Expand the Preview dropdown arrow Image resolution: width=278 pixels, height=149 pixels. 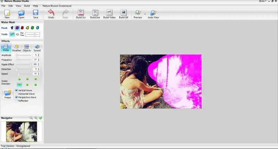point(145,14)
